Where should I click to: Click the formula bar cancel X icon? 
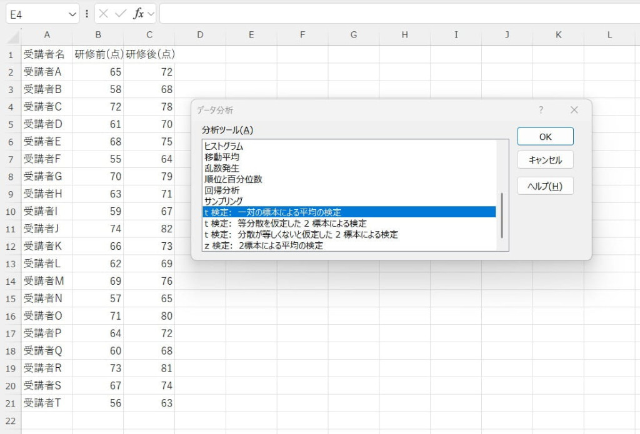(104, 14)
